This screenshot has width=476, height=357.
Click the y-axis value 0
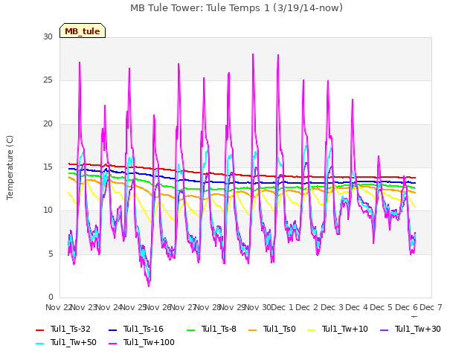pos(51,297)
